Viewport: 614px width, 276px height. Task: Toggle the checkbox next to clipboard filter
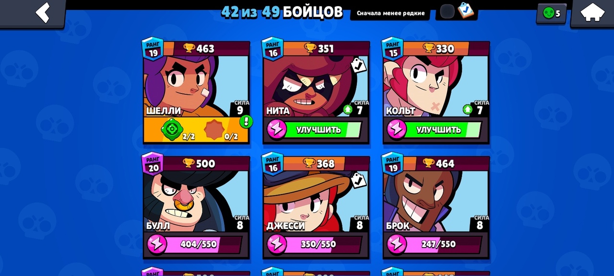coord(447,11)
